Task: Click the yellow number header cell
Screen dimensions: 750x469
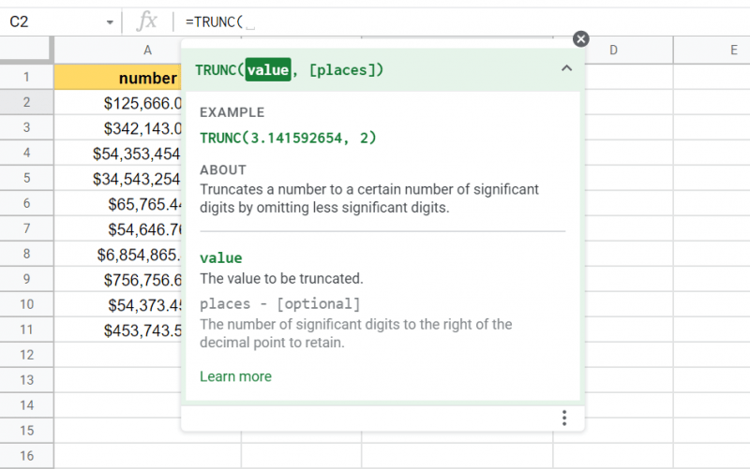Action: 118,78
